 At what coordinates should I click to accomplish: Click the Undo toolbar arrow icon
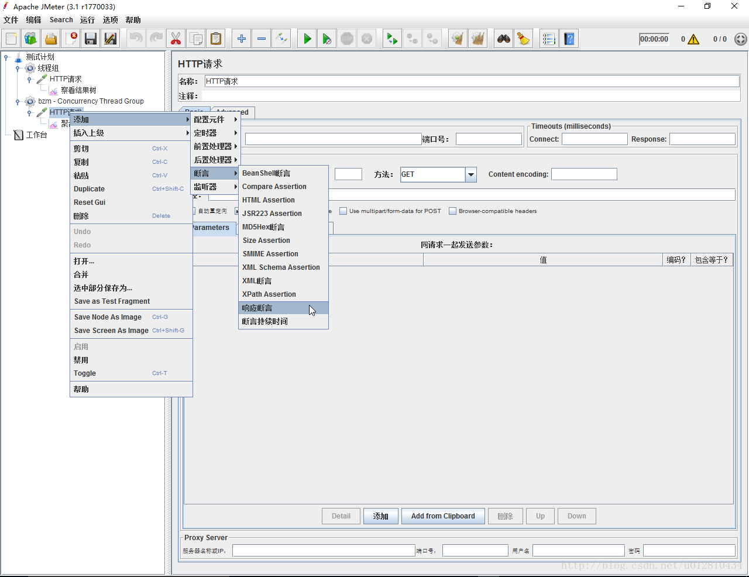[136, 39]
